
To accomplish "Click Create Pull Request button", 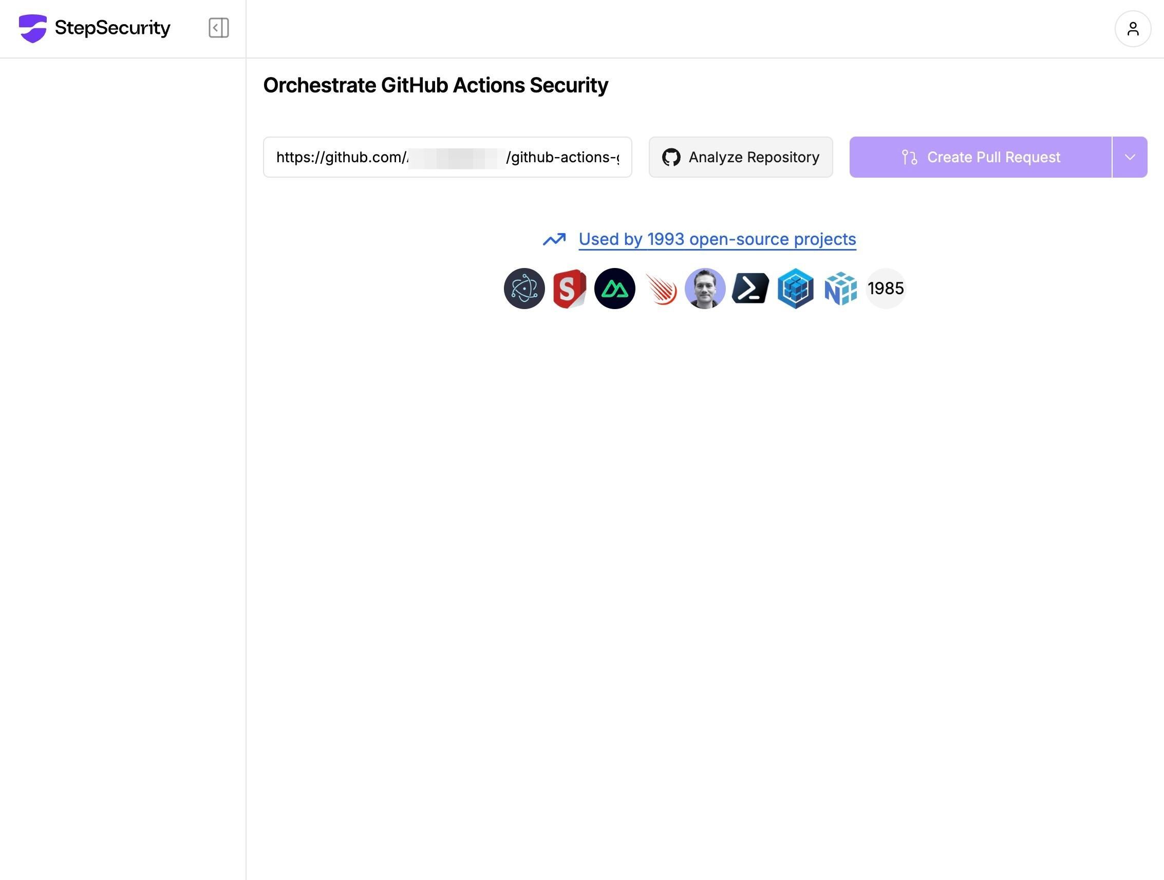I will (x=980, y=157).
